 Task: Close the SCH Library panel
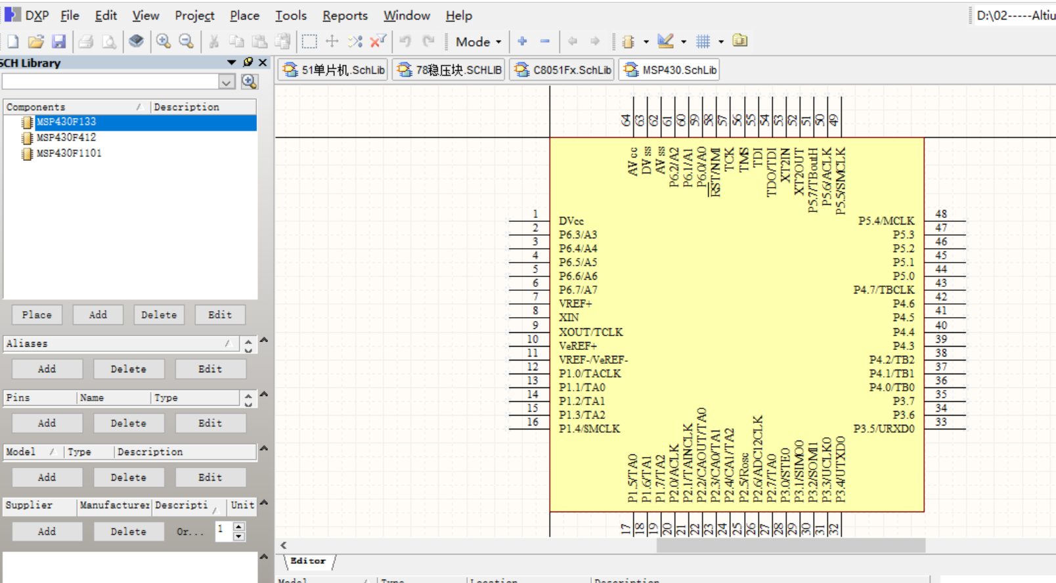(x=263, y=62)
